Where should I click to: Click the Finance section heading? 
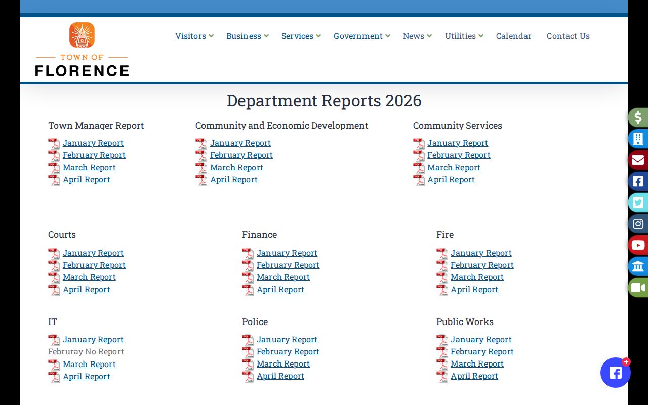259,235
